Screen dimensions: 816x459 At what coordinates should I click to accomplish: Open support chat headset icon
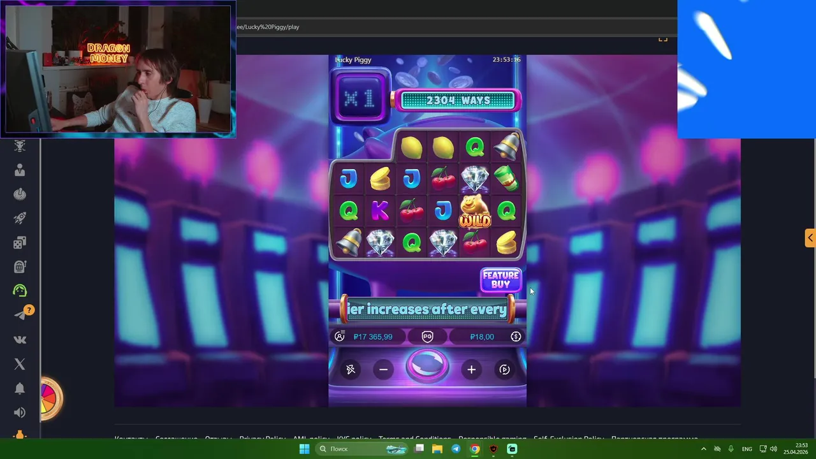(x=20, y=291)
